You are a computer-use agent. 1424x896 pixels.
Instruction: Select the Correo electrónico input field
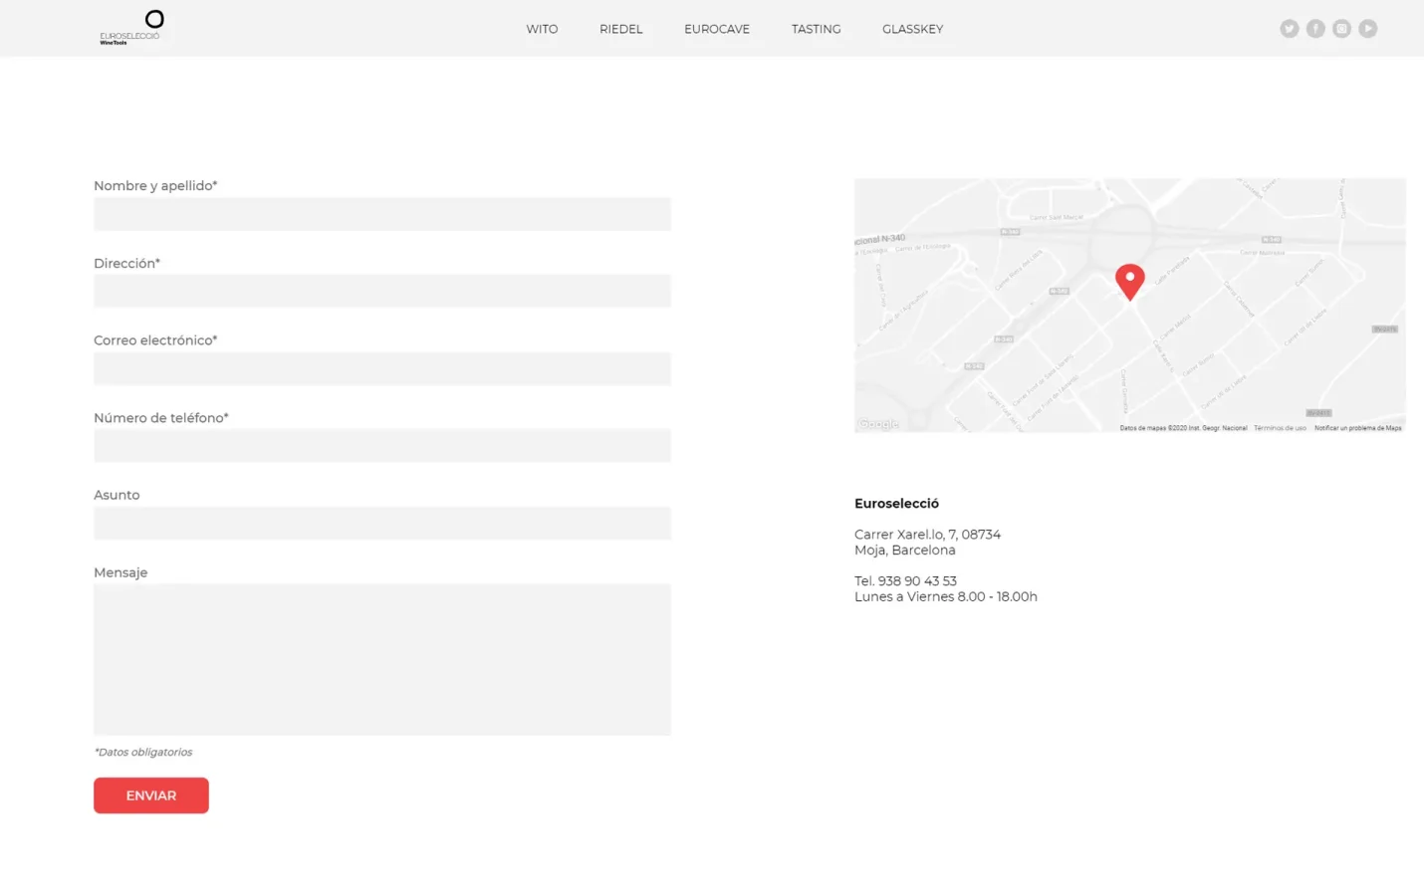coord(382,368)
